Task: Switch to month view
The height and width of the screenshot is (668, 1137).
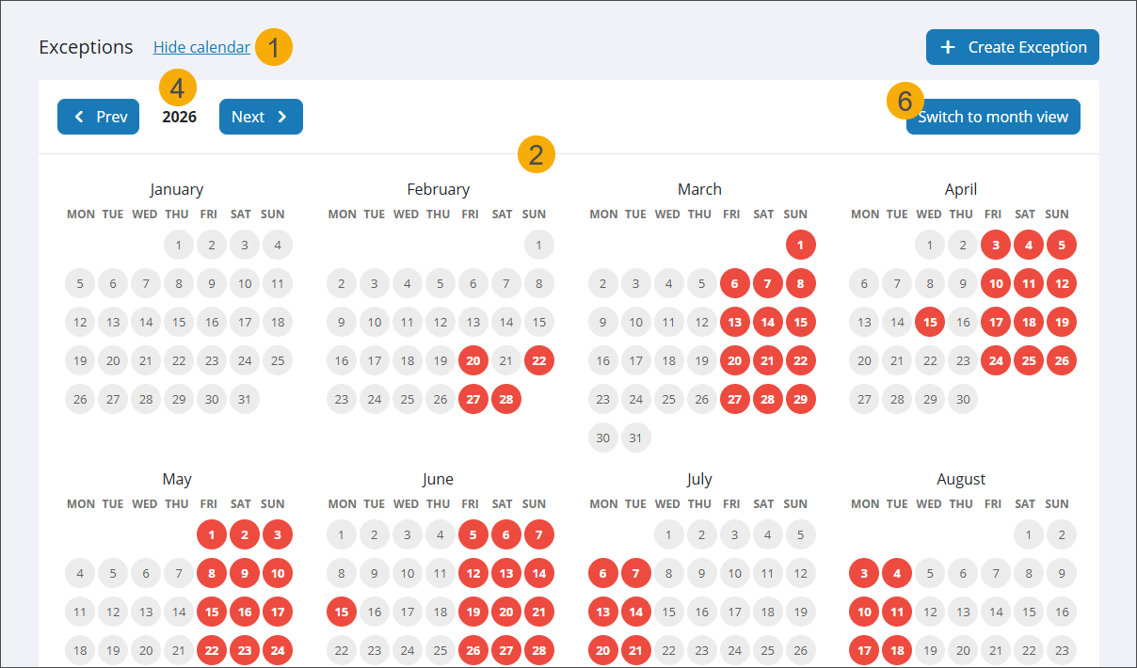Action: (x=993, y=117)
